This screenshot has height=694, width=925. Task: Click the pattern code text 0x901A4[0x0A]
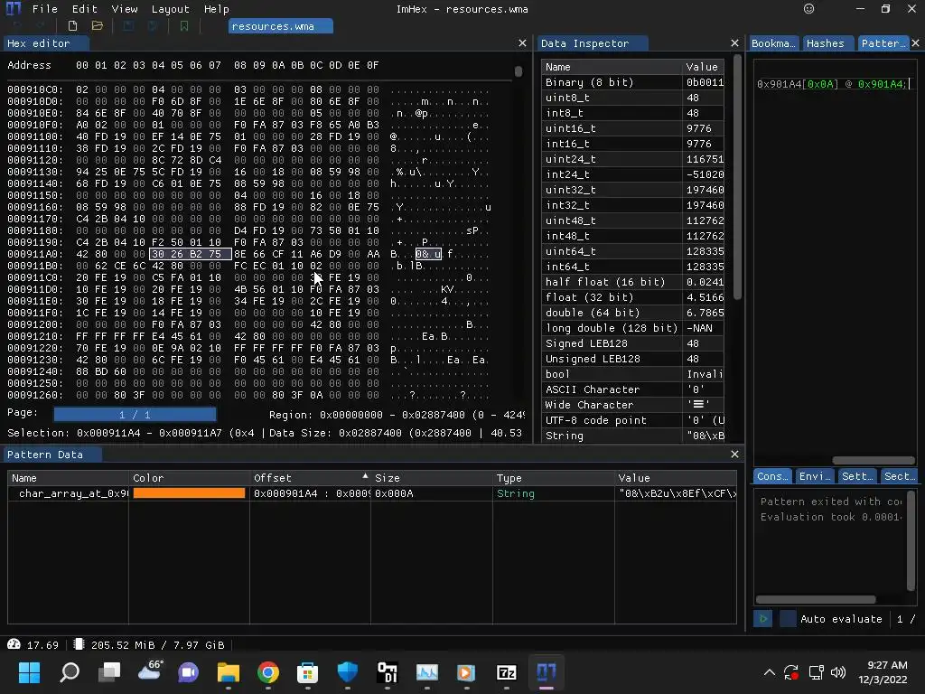coord(798,84)
